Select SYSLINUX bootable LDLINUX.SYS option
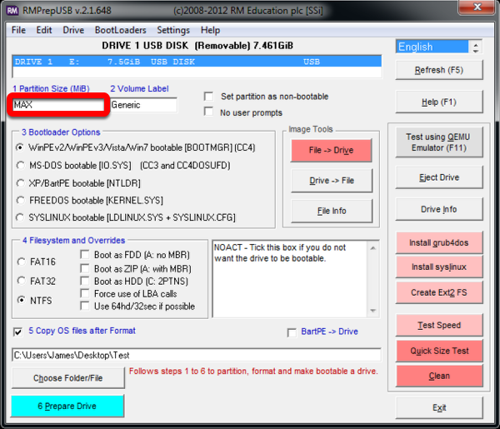Viewport: 500px width, 429px height. pyautogui.click(x=20, y=217)
